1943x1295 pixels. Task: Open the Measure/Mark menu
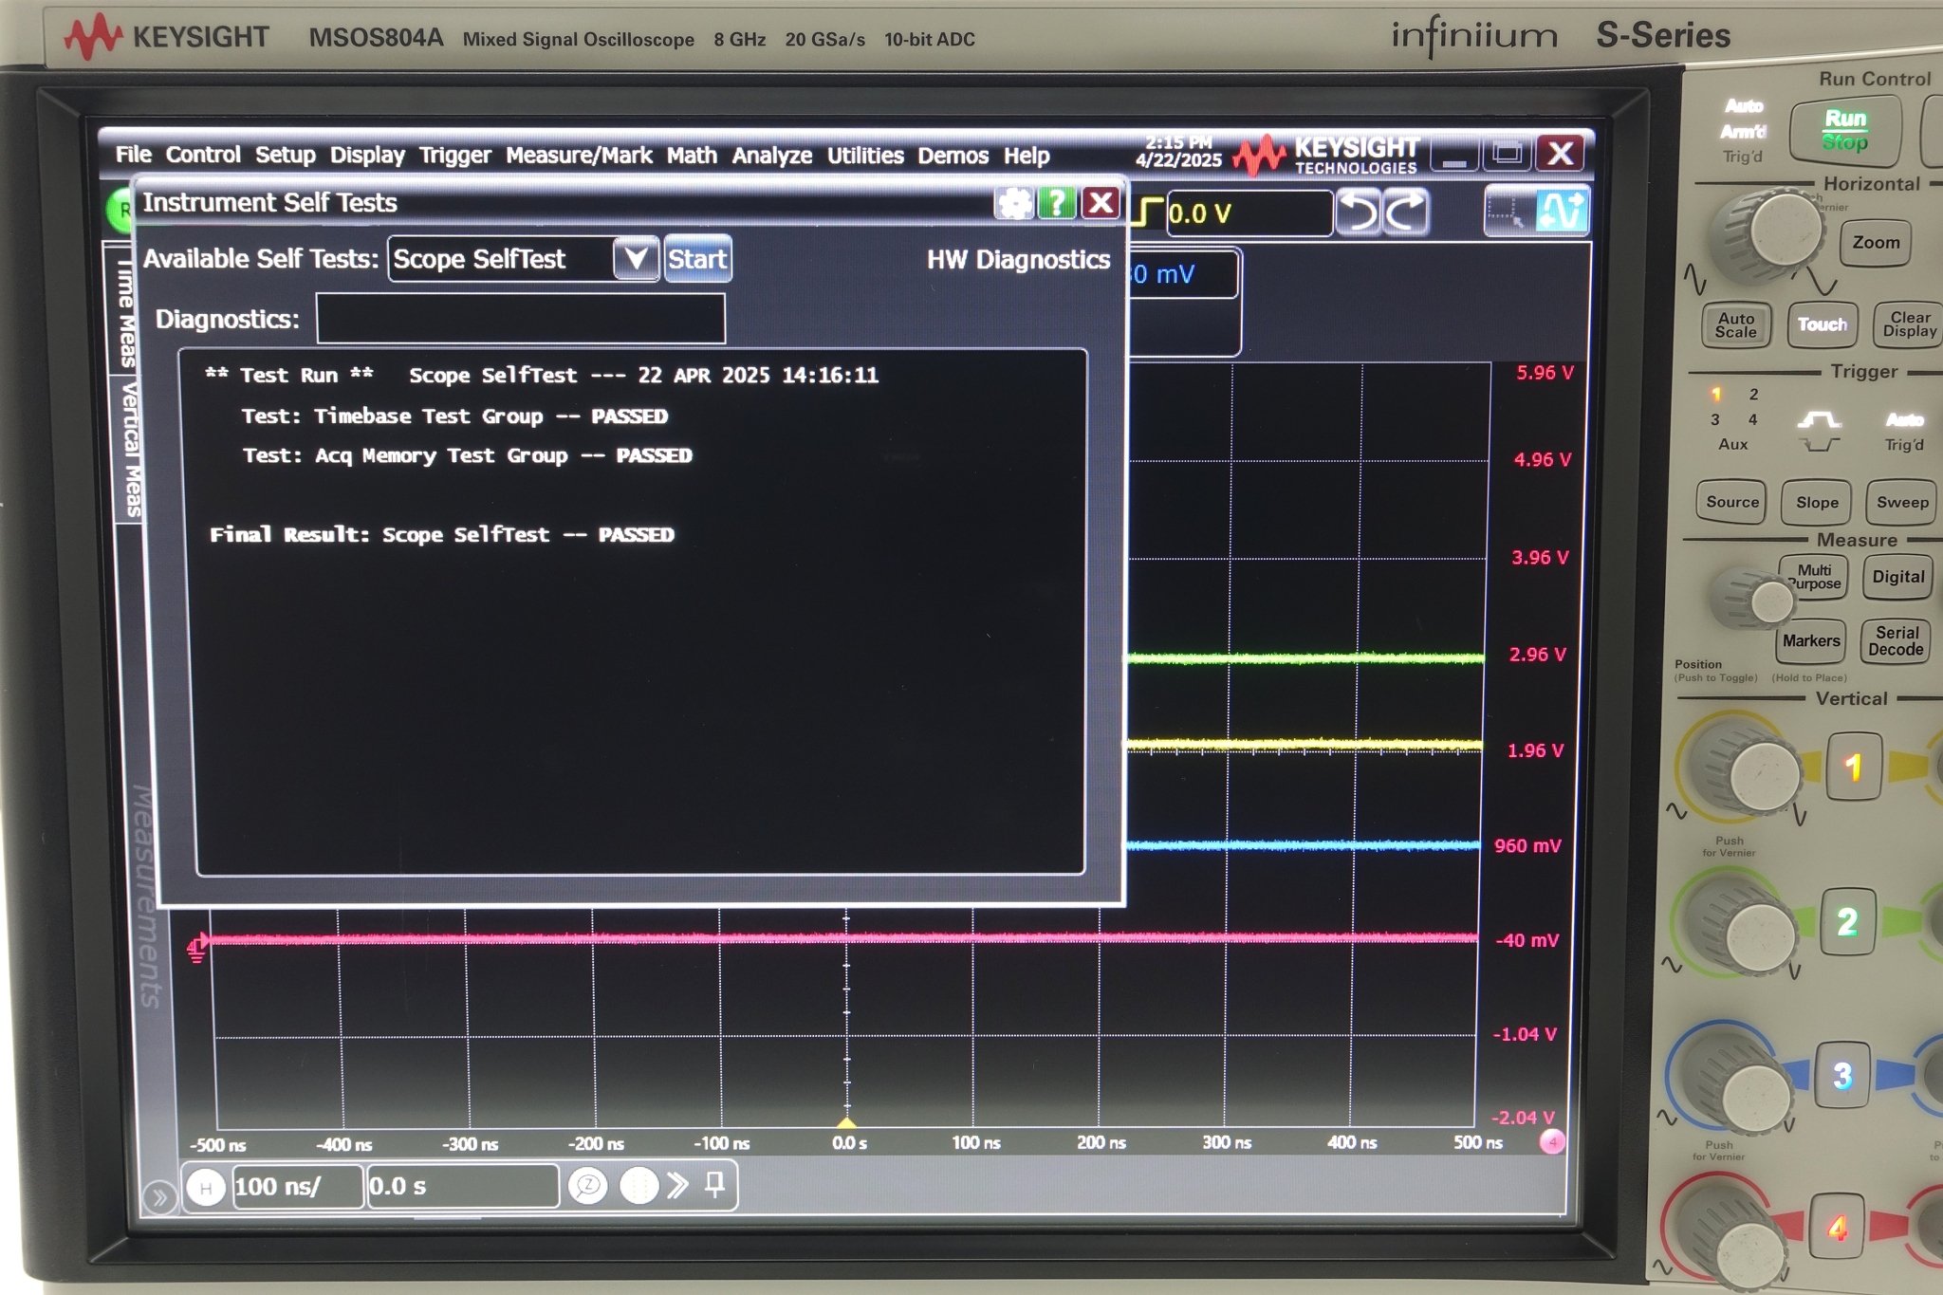pos(579,156)
